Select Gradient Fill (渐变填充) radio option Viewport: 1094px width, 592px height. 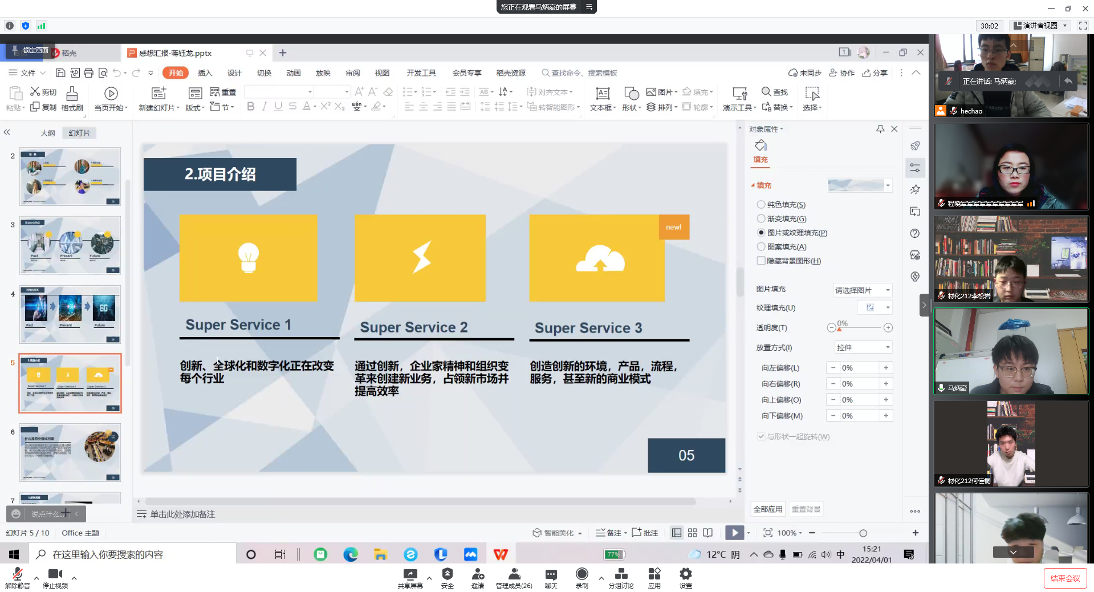pyautogui.click(x=761, y=219)
